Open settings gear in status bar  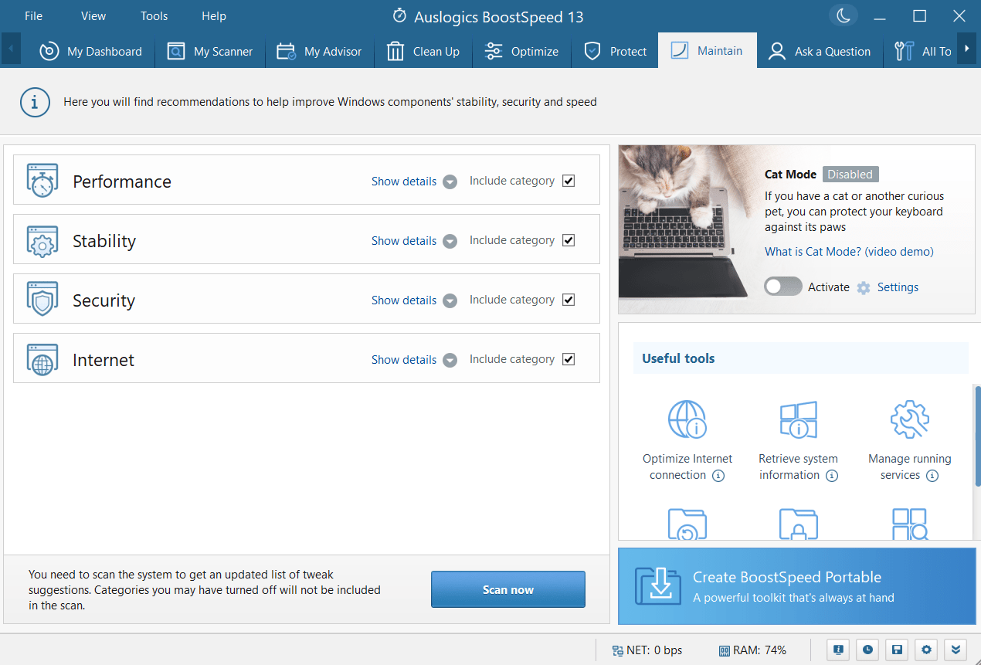pyautogui.click(x=925, y=650)
